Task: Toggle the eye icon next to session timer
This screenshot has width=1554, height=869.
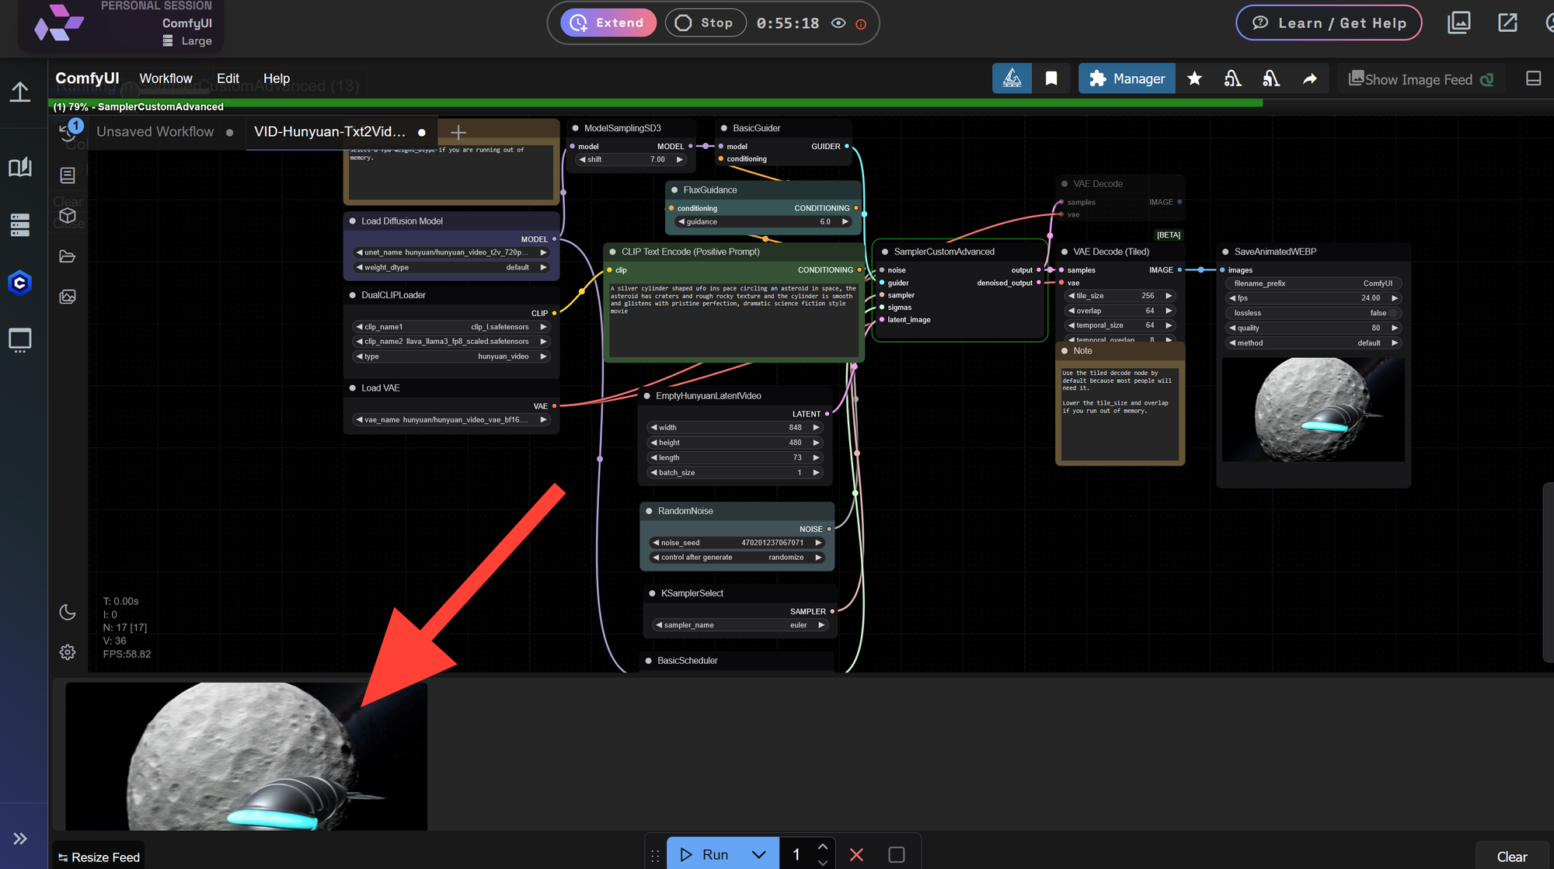Action: 838,23
